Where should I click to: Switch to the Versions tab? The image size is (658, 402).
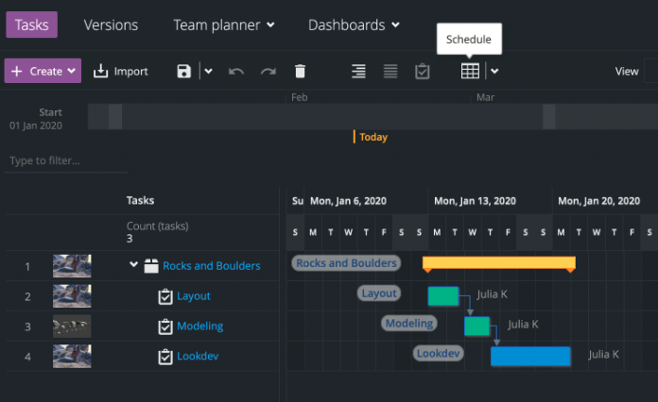tap(111, 25)
